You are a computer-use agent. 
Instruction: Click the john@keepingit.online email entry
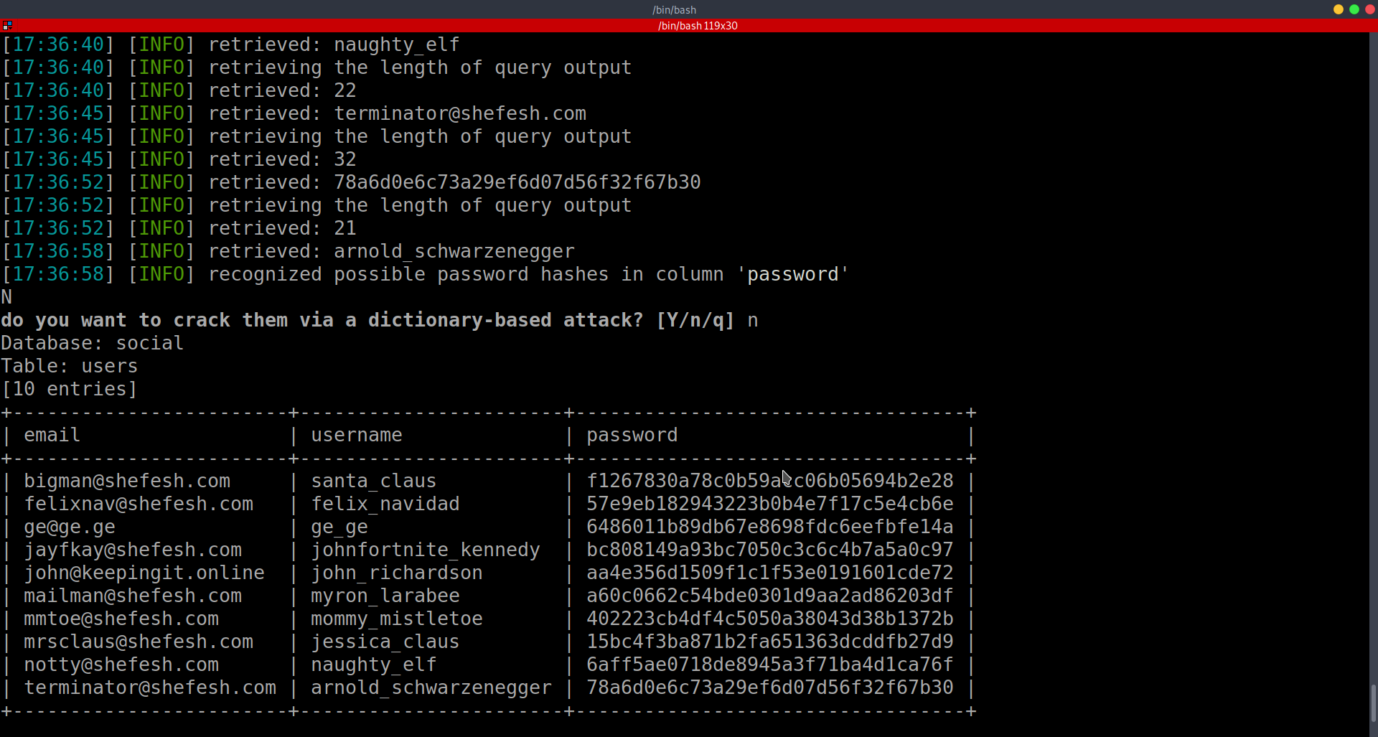[x=144, y=573]
